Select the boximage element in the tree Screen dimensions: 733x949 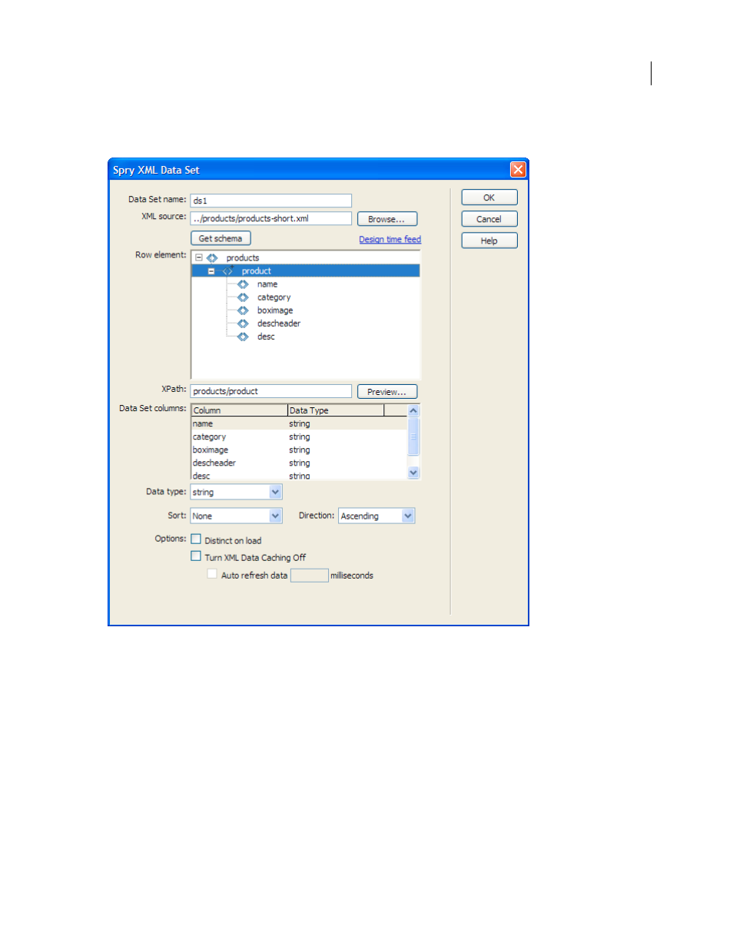coord(275,310)
